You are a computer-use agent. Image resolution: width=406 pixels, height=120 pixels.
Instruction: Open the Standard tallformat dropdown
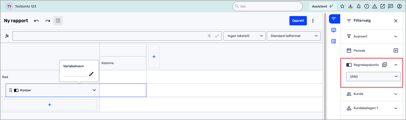tap(293, 36)
